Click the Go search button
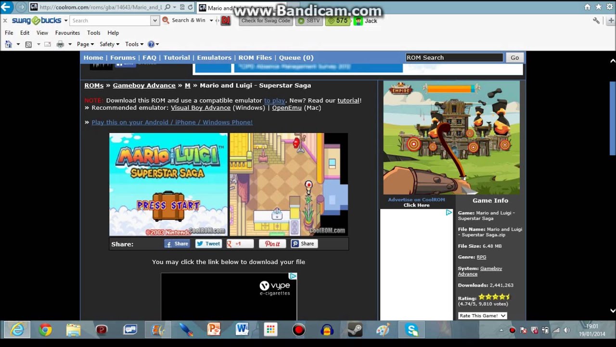616x347 pixels. (514, 57)
